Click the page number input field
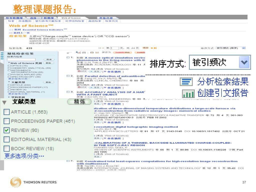The image size is (256, 192). coord(115,48)
